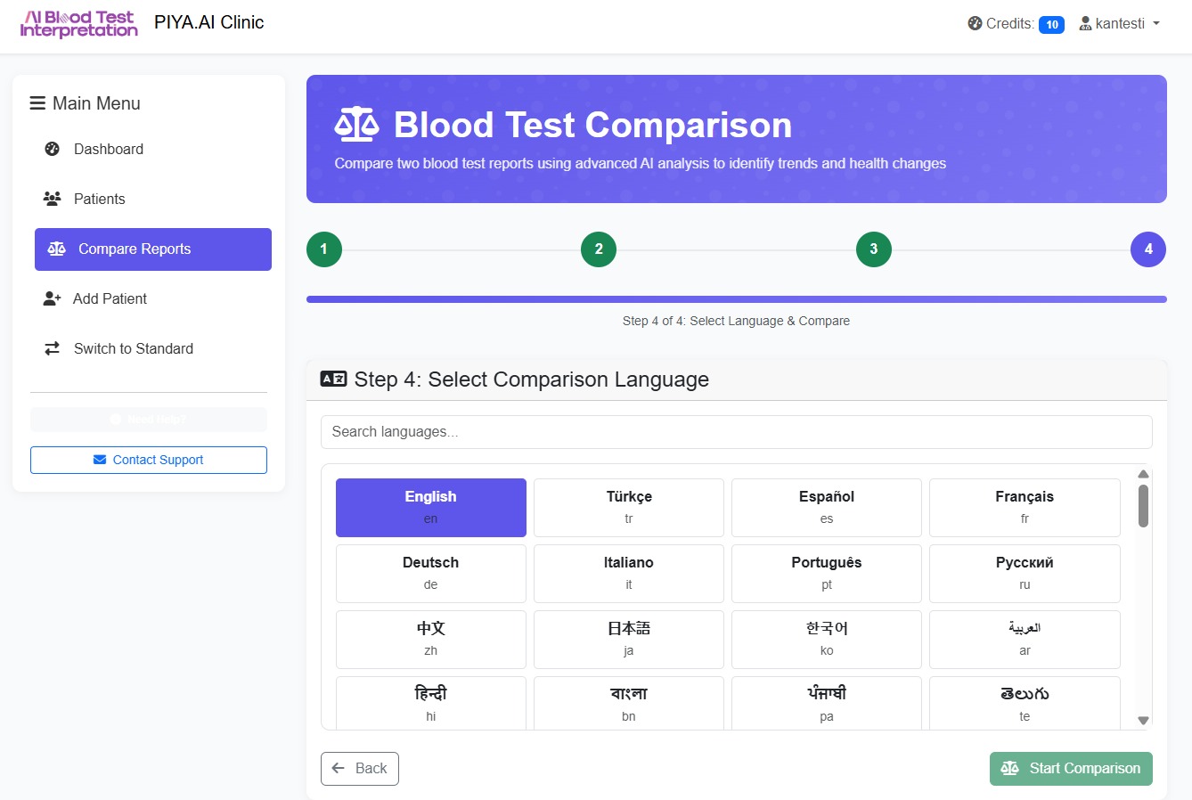Click the Compare Reports scale icon
1192x800 pixels.
point(57,249)
